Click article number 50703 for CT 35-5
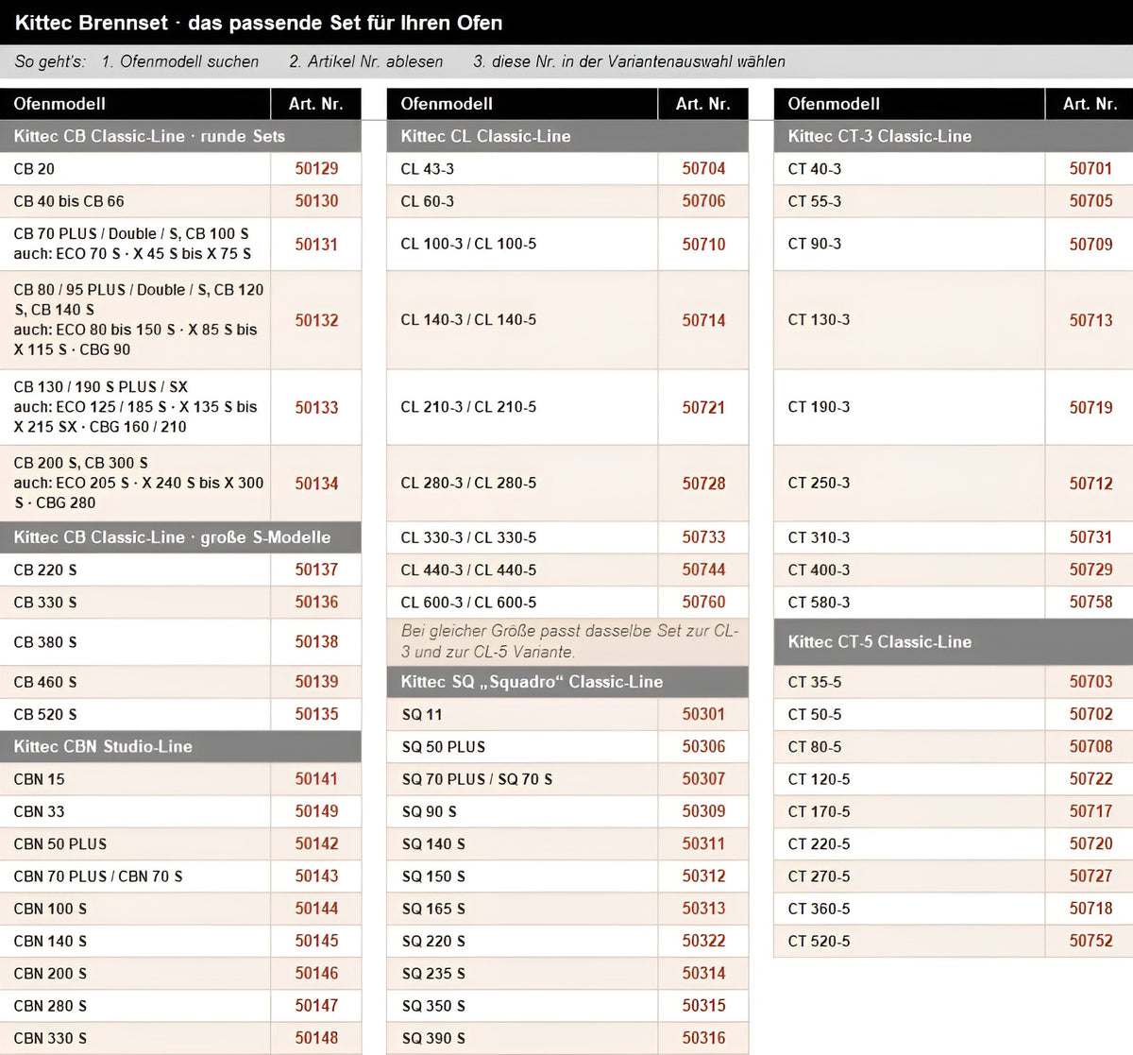This screenshot has width=1133, height=1055. 1091,681
